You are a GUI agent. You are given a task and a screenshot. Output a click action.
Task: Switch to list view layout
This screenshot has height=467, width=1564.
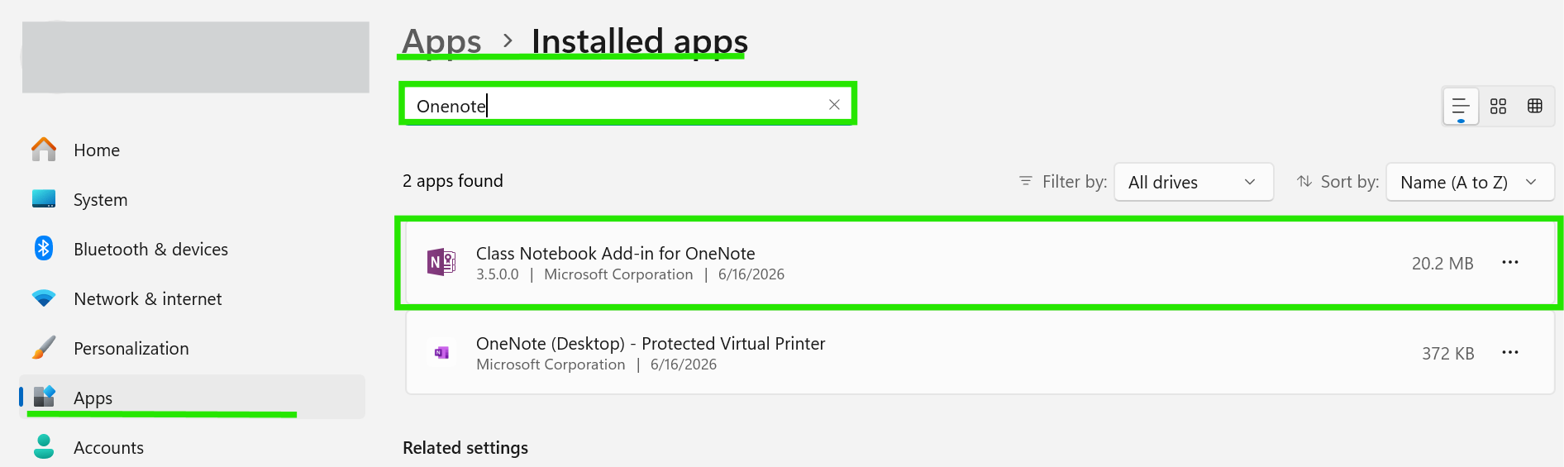tap(1461, 106)
